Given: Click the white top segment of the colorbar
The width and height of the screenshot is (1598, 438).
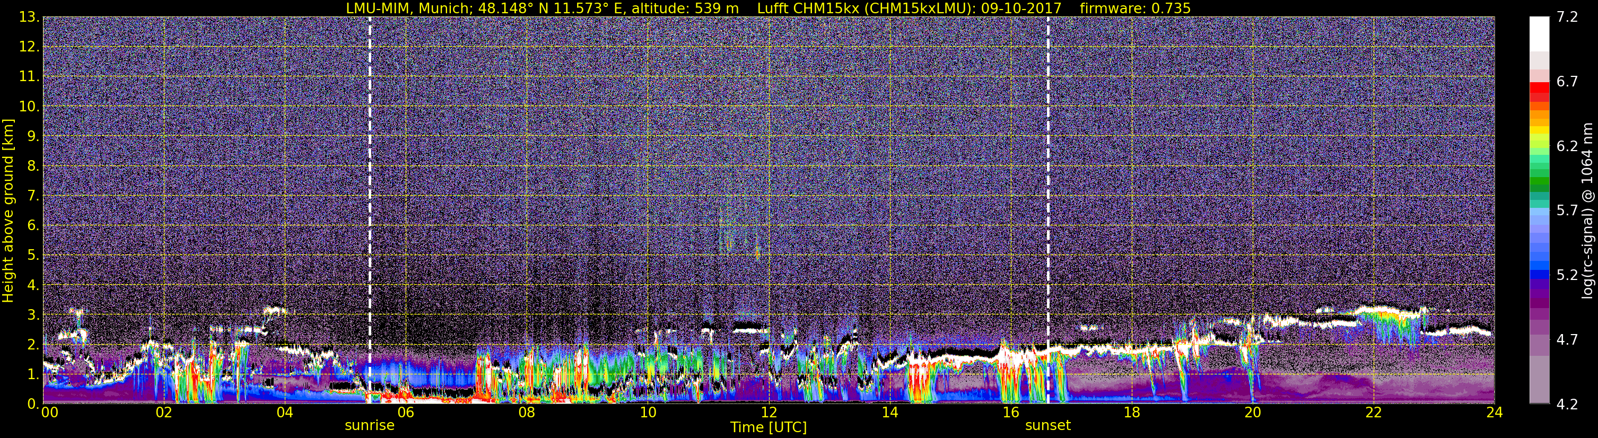Looking at the screenshot, I should [x=1539, y=34].
